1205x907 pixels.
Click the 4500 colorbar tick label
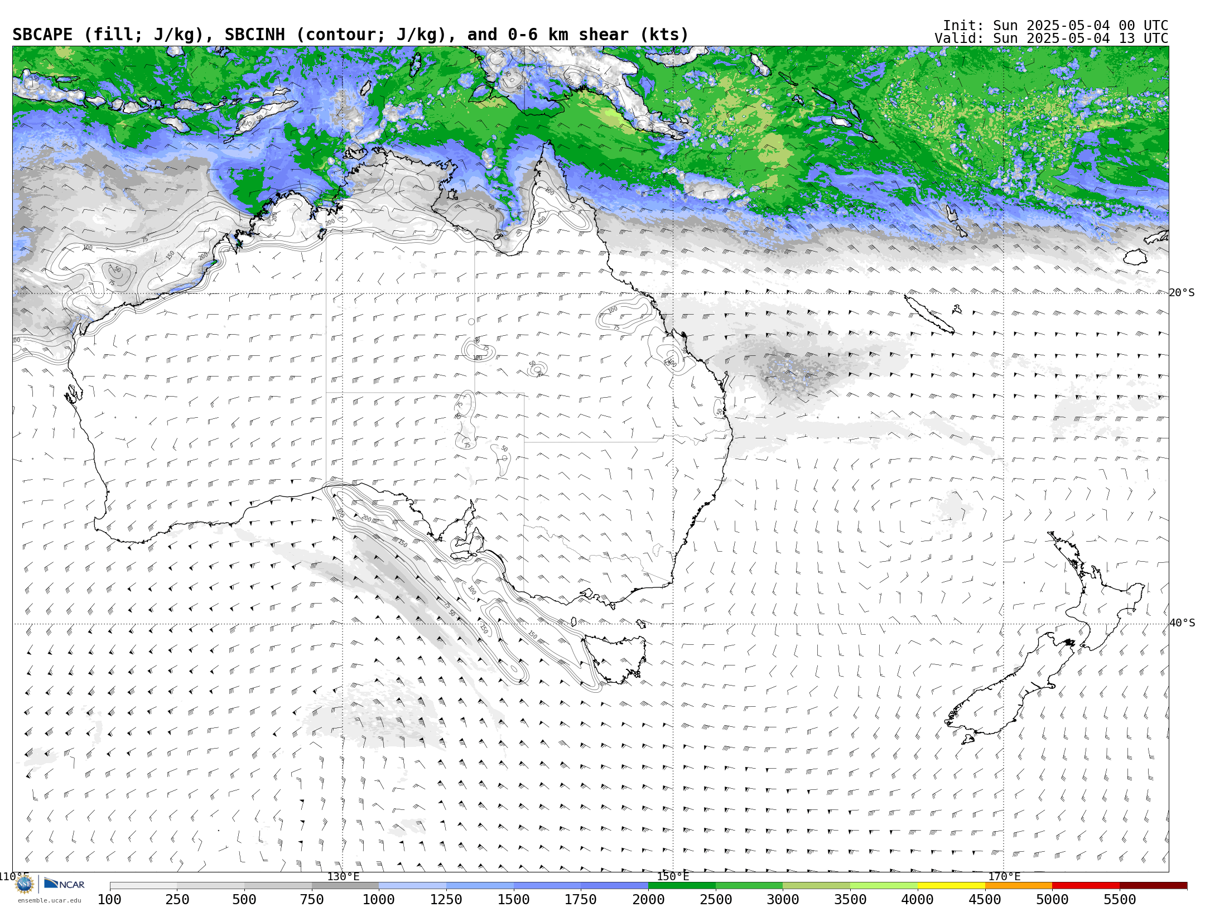(985, 899)
